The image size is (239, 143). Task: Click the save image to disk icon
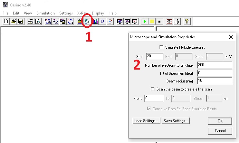[x=62, y=21]
